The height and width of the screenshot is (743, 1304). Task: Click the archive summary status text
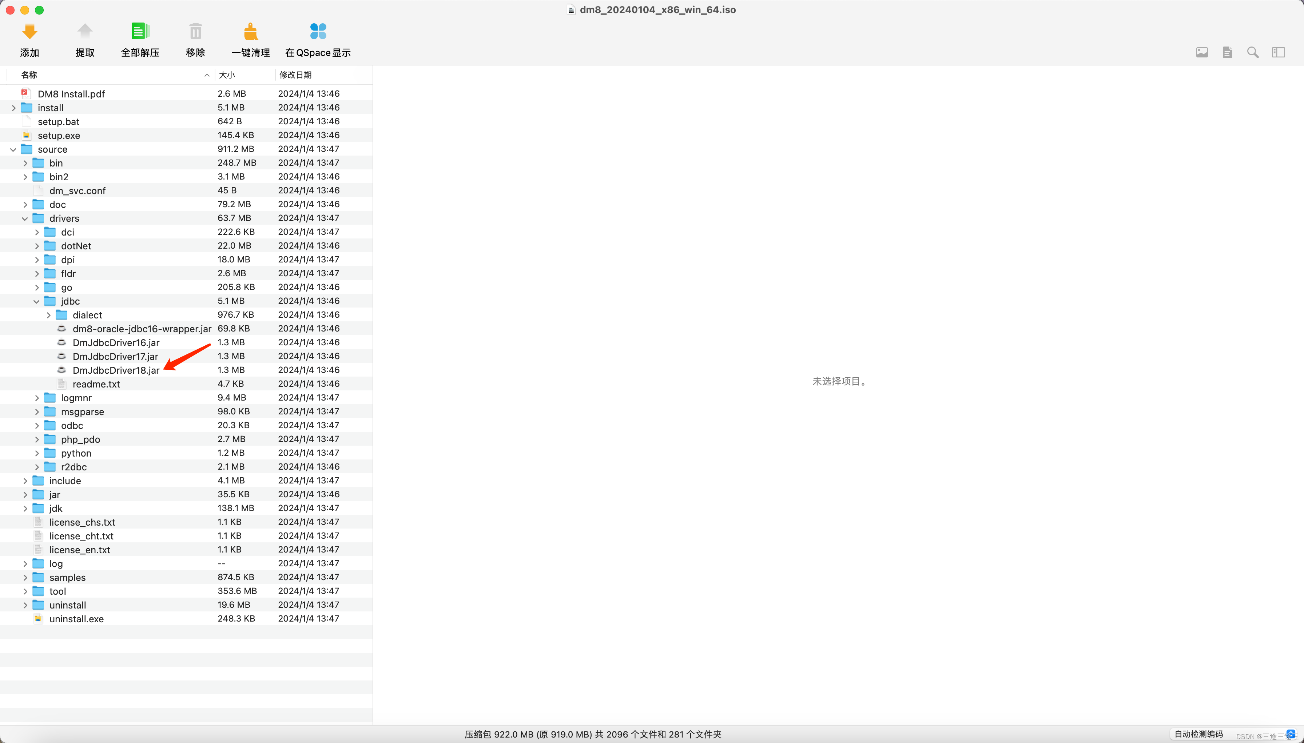tap(593, 734)
